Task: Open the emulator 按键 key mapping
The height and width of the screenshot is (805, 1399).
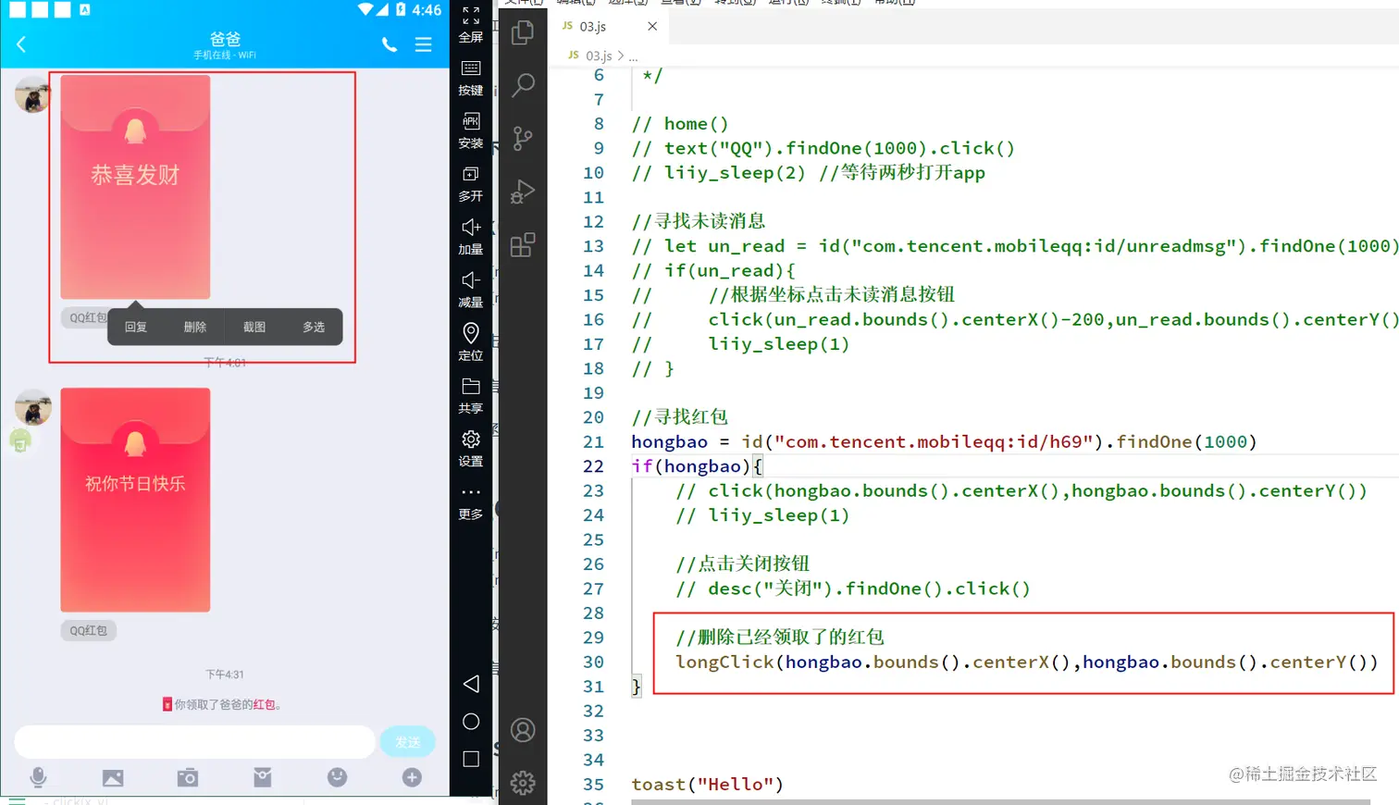Action: (471, 79)
